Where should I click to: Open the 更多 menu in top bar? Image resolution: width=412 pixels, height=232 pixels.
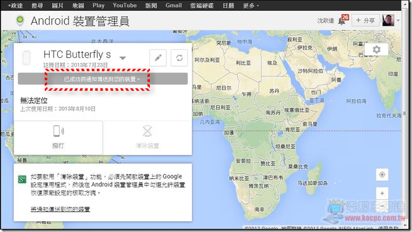click(251, 6)
